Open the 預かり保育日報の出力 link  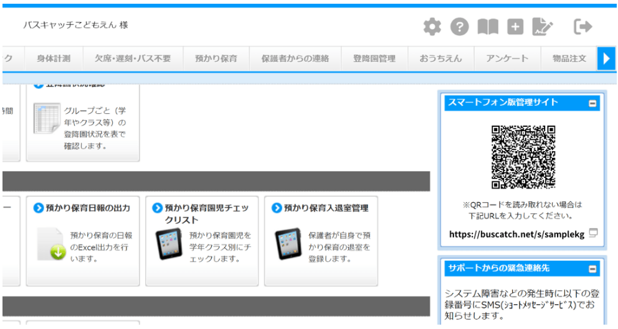[x=87, y=208]
